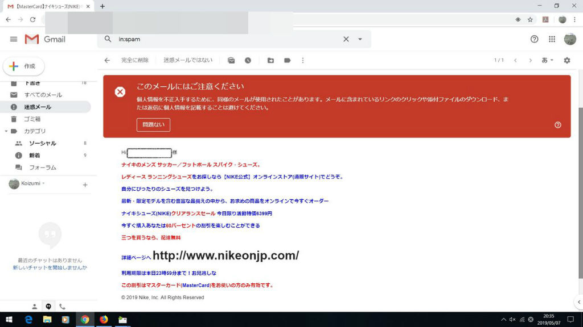Open File Explorer from taskbar

click(x=47, y=319)
